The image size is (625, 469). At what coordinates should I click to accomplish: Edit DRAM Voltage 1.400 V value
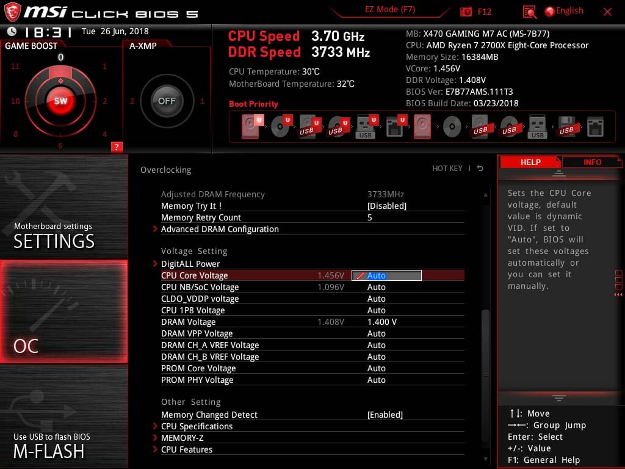coord(382,322)
